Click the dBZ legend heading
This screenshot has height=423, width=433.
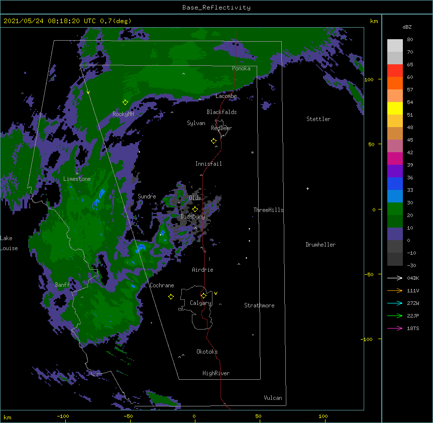coord(407,27)
